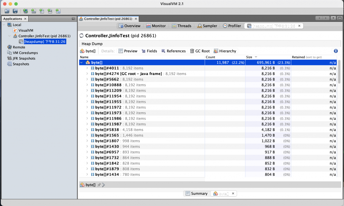Viewport: 344px width, 206px height.
Task: Open VM Coredumps node
Action: [25, 53]
